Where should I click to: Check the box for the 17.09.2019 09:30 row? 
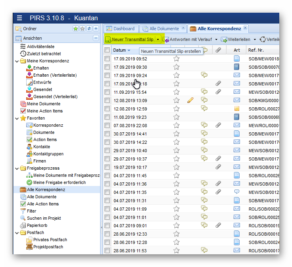107,67
